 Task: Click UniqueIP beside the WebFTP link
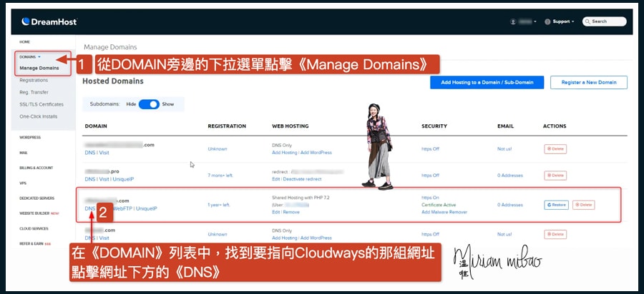click(147, 208)
